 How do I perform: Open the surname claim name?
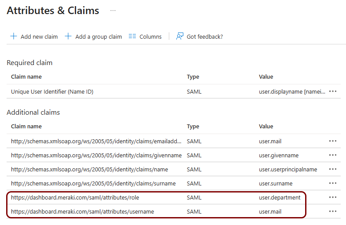click(93, 184)
